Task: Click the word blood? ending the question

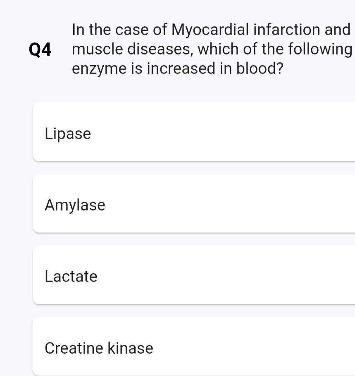Action: 260,68
